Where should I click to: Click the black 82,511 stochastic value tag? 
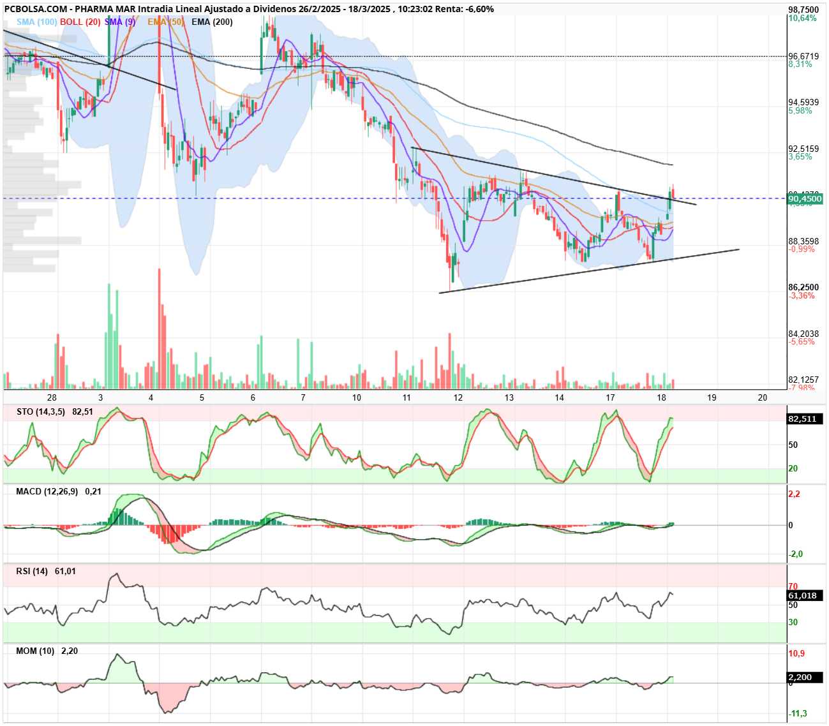click(x=805, y=419)
